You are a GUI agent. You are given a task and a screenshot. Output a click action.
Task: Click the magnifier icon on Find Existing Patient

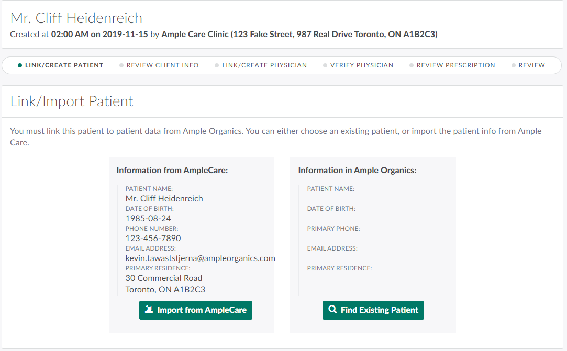pyautogui.click(x=332, y=310)
